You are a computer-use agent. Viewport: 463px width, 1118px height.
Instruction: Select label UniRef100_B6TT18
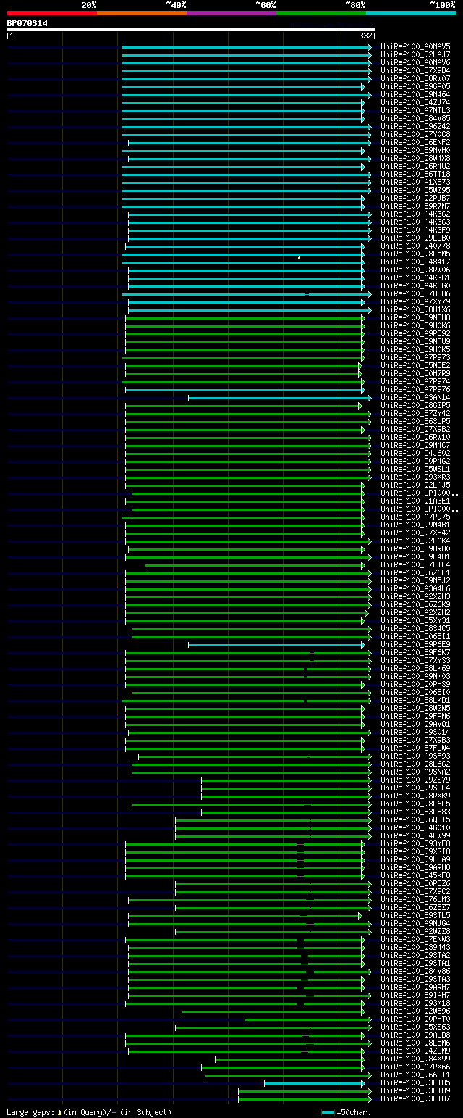click(x=415, y=174)
